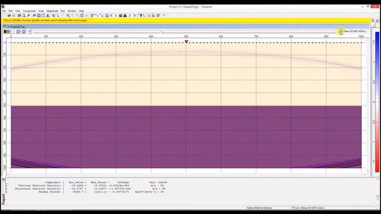
Task: Click the refresh button on demo banner
Action: [x=373, y=21]
